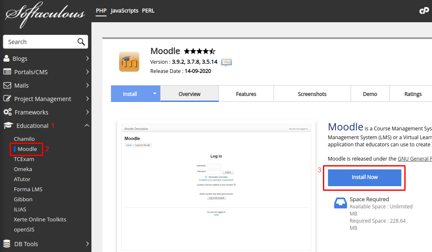Switch to the Overview tab

[190, 94]
